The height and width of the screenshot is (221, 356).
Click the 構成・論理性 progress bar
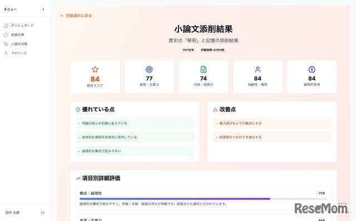point(204,199)
